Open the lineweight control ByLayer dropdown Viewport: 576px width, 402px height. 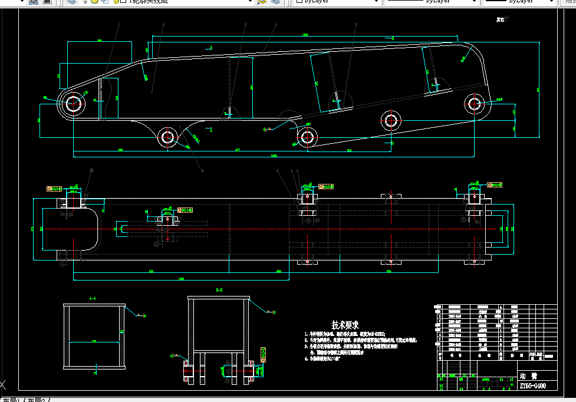(551, 1)
